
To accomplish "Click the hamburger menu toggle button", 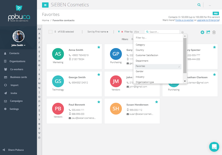I will 45,5.
